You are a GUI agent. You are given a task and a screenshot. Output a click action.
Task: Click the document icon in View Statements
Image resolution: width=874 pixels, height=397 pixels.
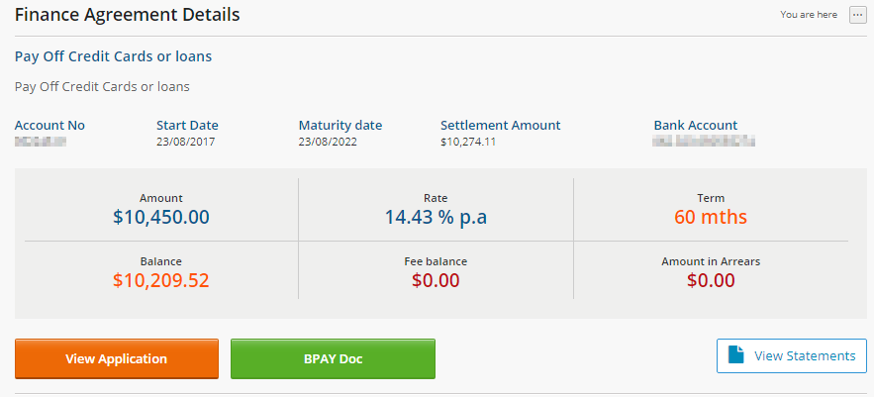coord(736,355)
